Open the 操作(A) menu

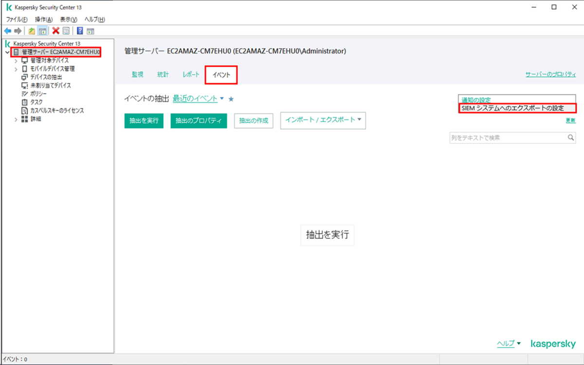click(x=43, y=19)
